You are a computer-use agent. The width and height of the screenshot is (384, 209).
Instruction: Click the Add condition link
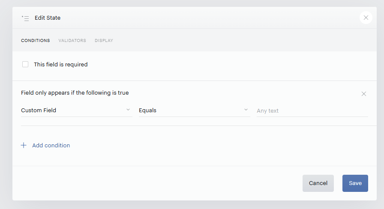tap(51, 145)
